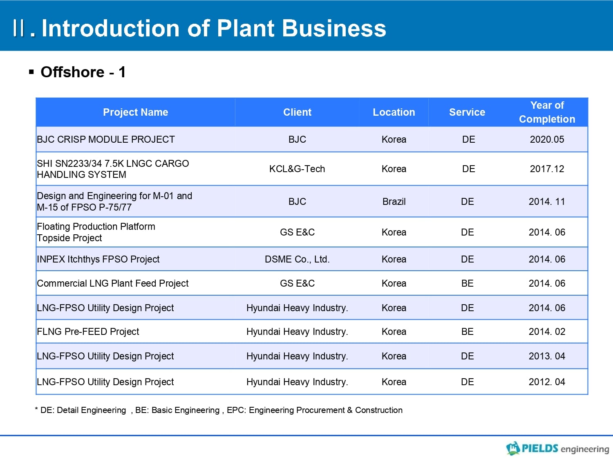The height and width of the screenshot is (460, 613).
Task: Click 'Hyundai Heavy Industry.' in the 2012. 04 row
Action: tap(297, 382)
